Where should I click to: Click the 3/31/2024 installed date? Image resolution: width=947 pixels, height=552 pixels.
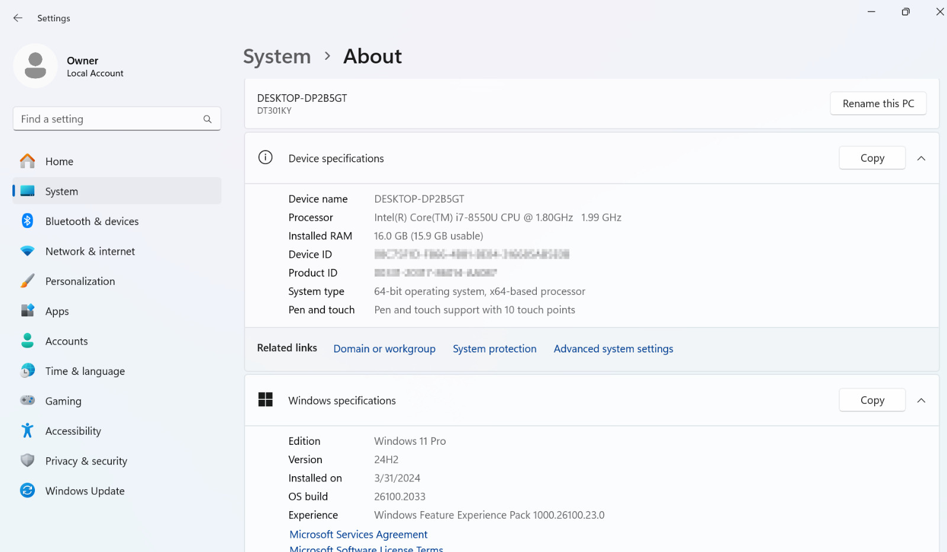pyautogui.click(x=397, y=478)
